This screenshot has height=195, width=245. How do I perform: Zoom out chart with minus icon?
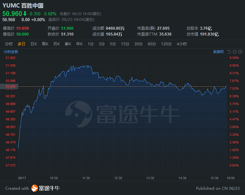(x=235, y=52)
